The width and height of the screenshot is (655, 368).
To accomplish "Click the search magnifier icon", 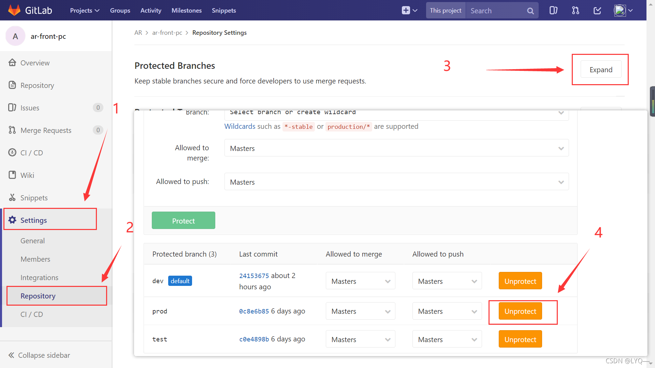I will (x=530, y=11).
